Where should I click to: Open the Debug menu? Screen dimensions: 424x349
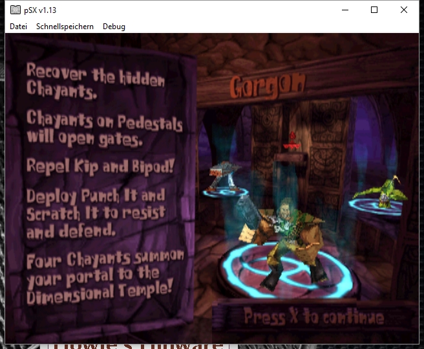click(x=114, y=27)
